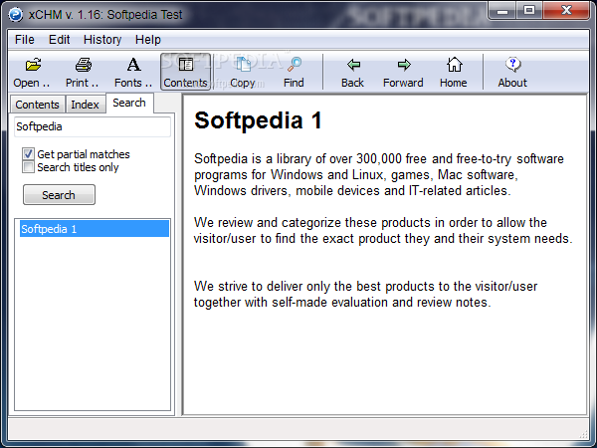Toggle the Contents panel toolbar button

click(x=185, y=72)
